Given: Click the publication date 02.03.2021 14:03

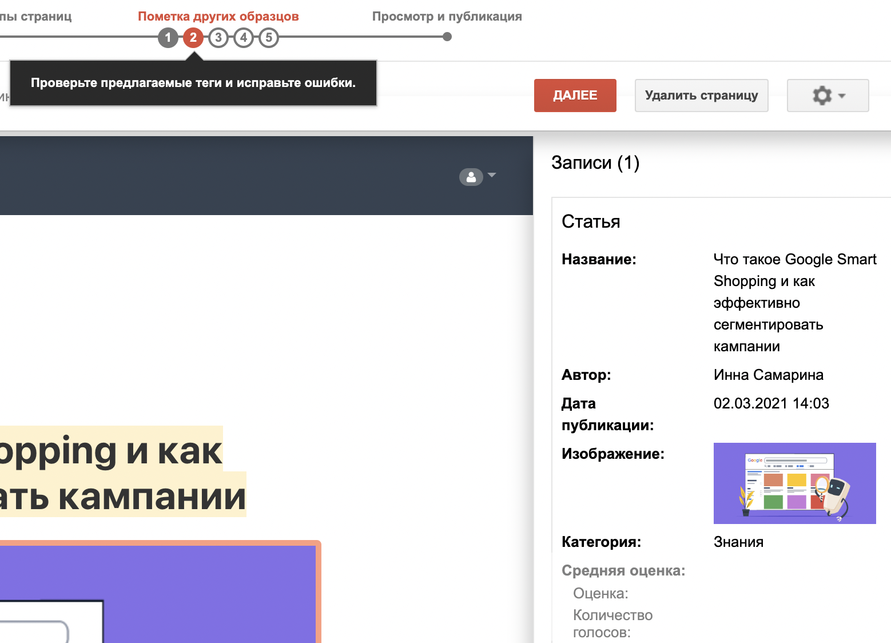Looking at the screenshot, I should [771, 403].
